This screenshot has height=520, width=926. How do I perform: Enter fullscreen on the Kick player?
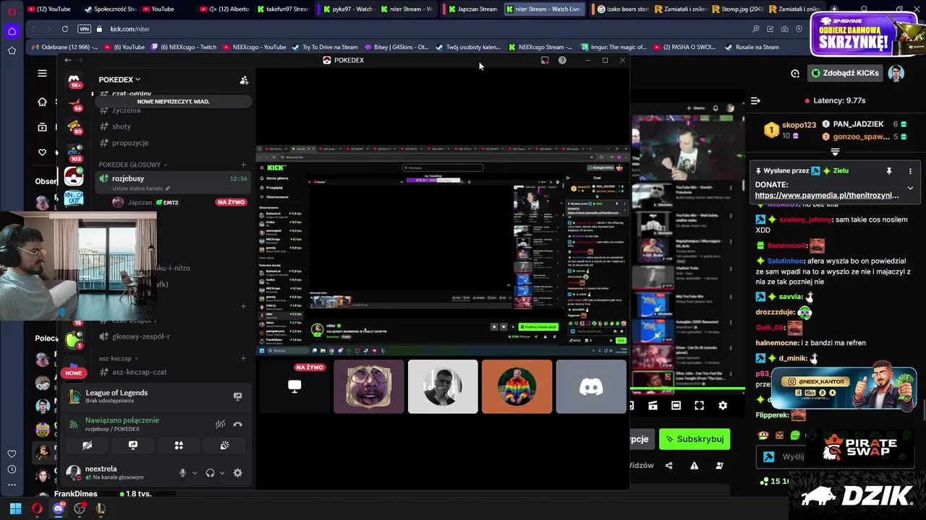(x=699, y=406)
